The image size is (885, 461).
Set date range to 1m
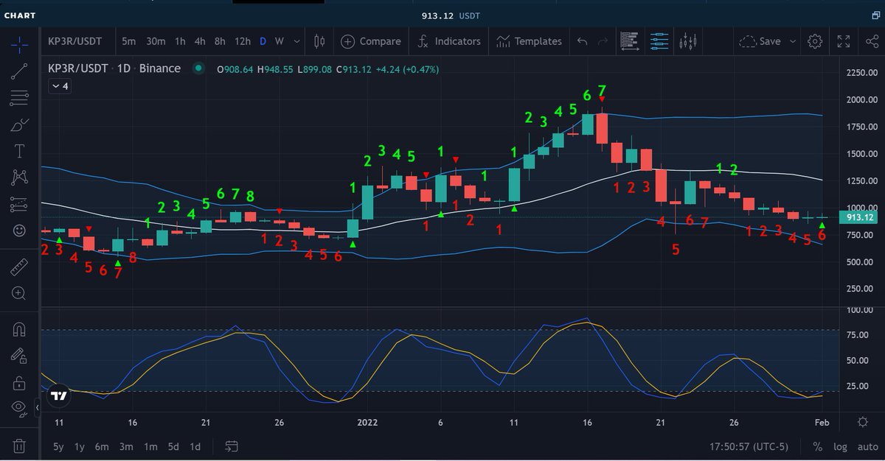(150, 446)
